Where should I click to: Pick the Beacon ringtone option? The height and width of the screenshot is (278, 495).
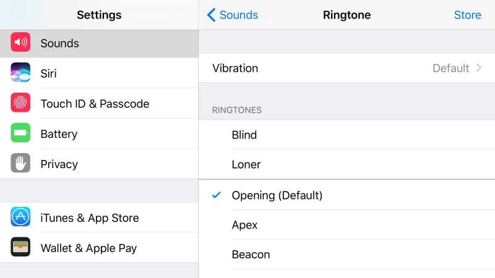pyautogui.click(x=251, y=255)
